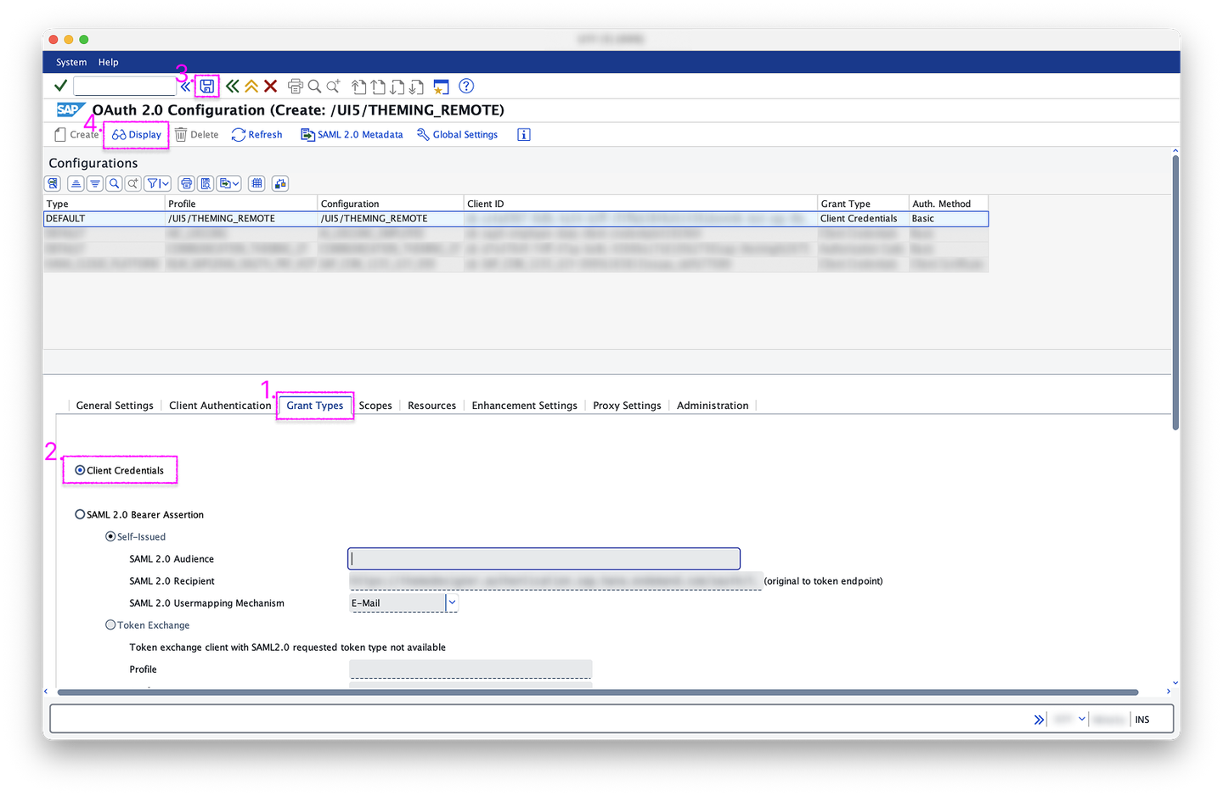The image size is (1223, 796).
Task: Switch to the Resources tab
Action: point(431,406)
